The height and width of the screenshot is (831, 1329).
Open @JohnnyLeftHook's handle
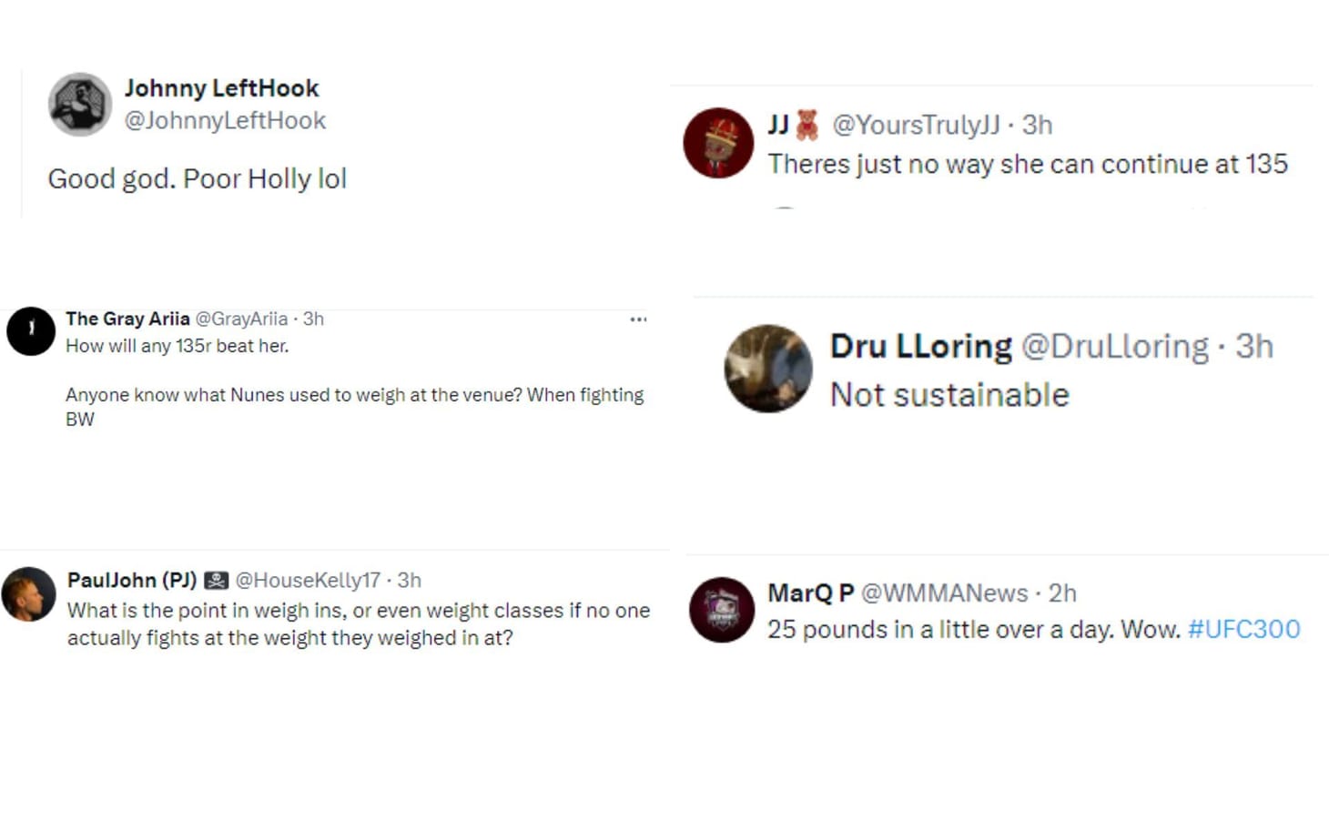tap(224, 119)
